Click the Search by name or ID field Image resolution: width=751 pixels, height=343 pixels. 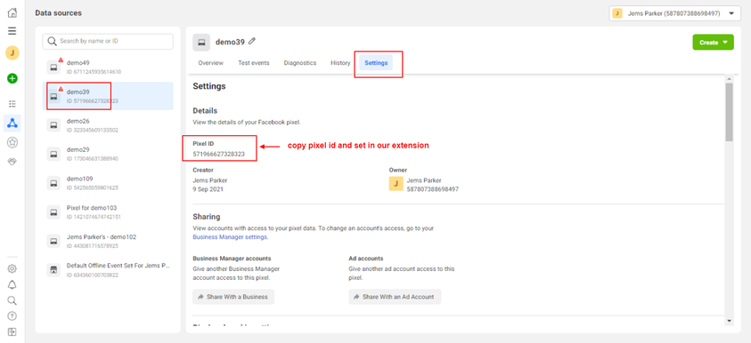[x=108, y=42]
